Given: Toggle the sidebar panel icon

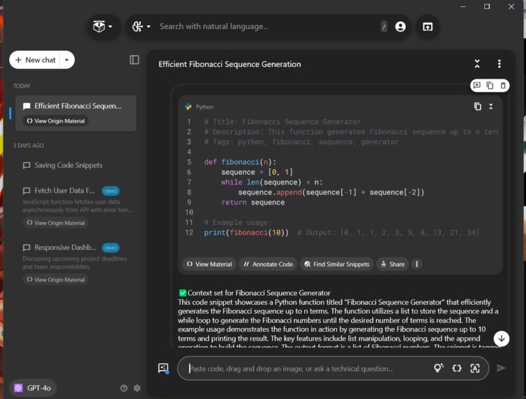Looking at the screenshot, I should (x=134, y=60).
